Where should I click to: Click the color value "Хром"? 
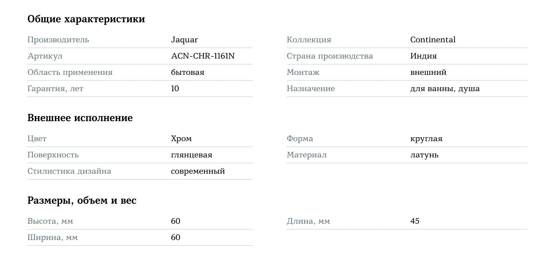coord(181,139)
